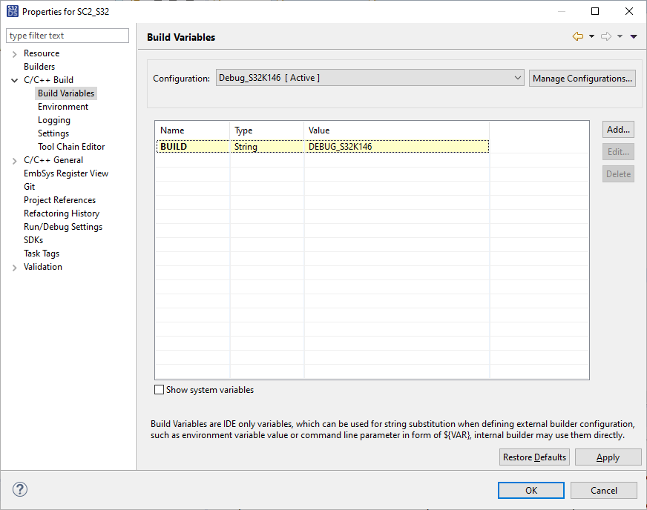Dismiss dialog with Cancel button
The width and height of the screenshot is (647, 510).
(x=604, y=490)
